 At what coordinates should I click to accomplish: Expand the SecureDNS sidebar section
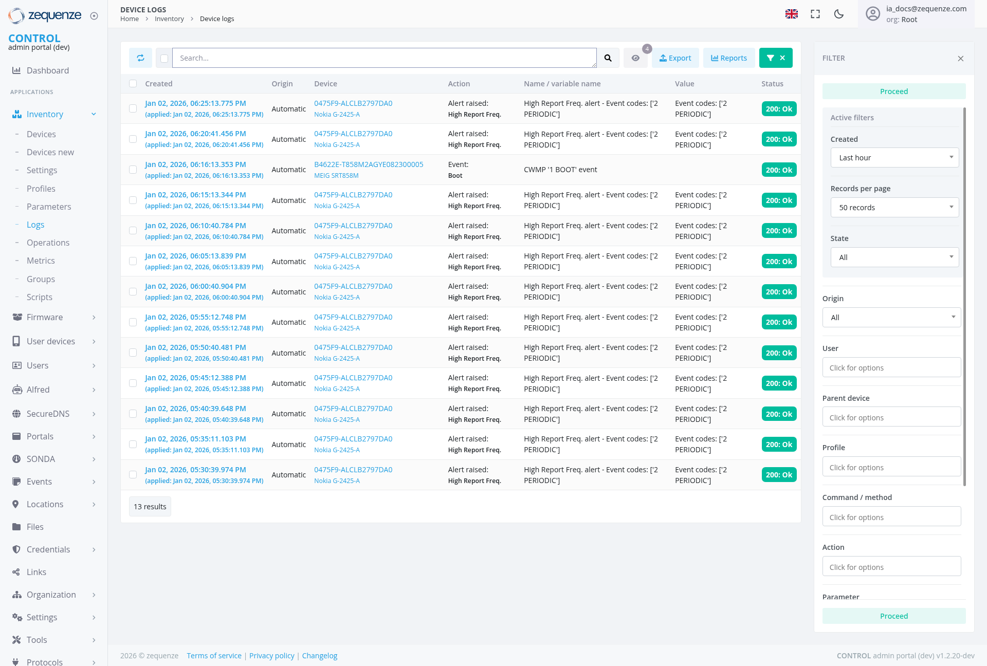(94, 414)
